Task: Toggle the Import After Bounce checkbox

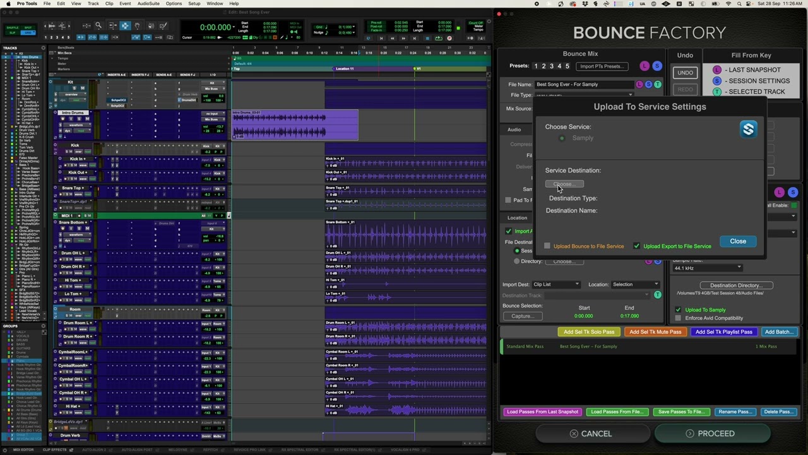Action: coord(508,231)
